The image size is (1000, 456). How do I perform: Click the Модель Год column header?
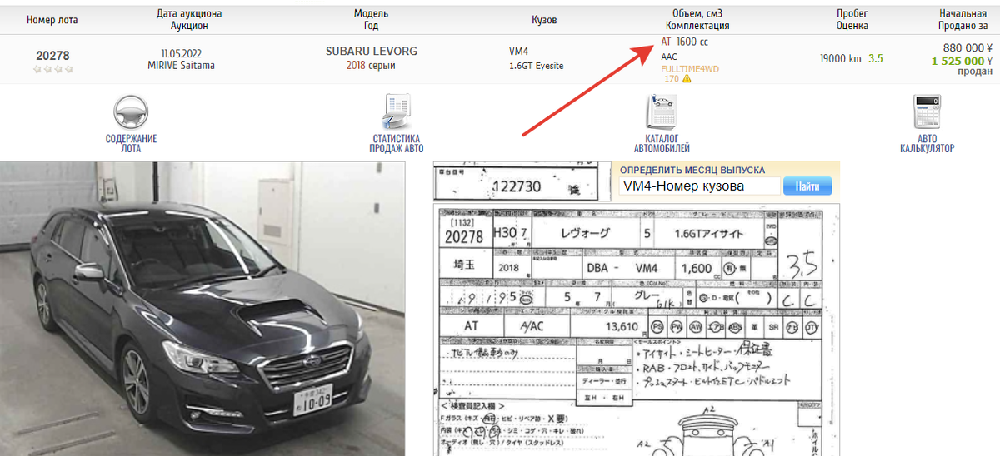tap(372, 19)
